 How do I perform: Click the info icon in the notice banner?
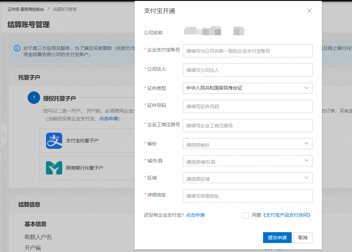click(x=17, y=48)
